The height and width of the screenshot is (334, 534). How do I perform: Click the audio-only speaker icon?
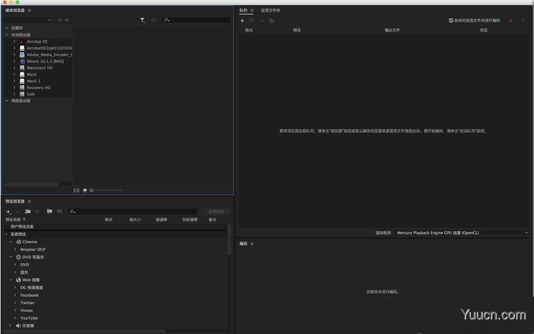pos(19,326)
